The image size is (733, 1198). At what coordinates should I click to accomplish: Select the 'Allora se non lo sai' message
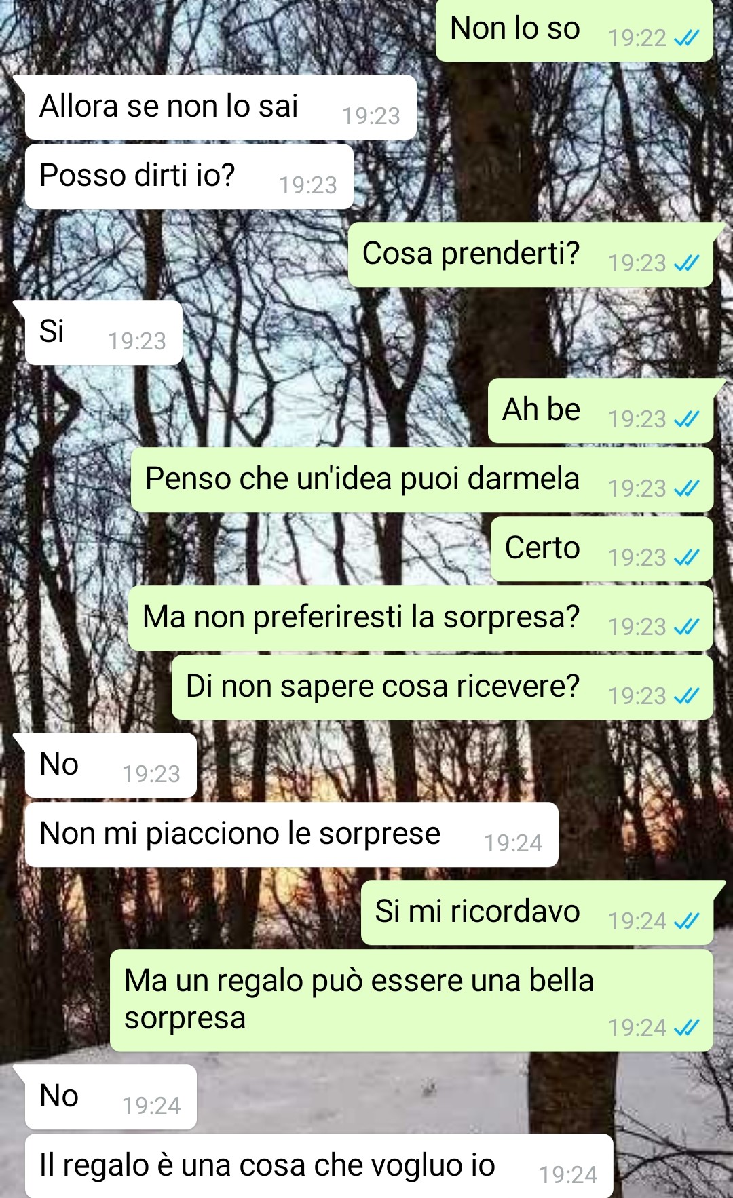[x=221, y=107]
